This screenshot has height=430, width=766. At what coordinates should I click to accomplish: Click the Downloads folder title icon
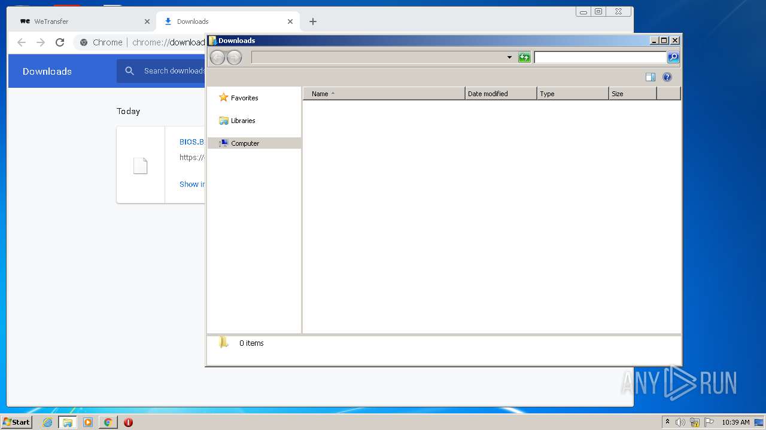pos(212,41)
